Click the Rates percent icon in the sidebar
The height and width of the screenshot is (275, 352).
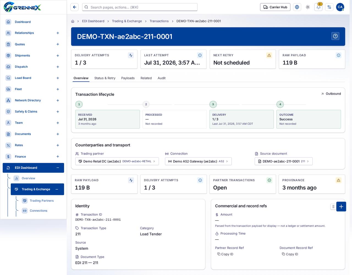pos(8,145)
